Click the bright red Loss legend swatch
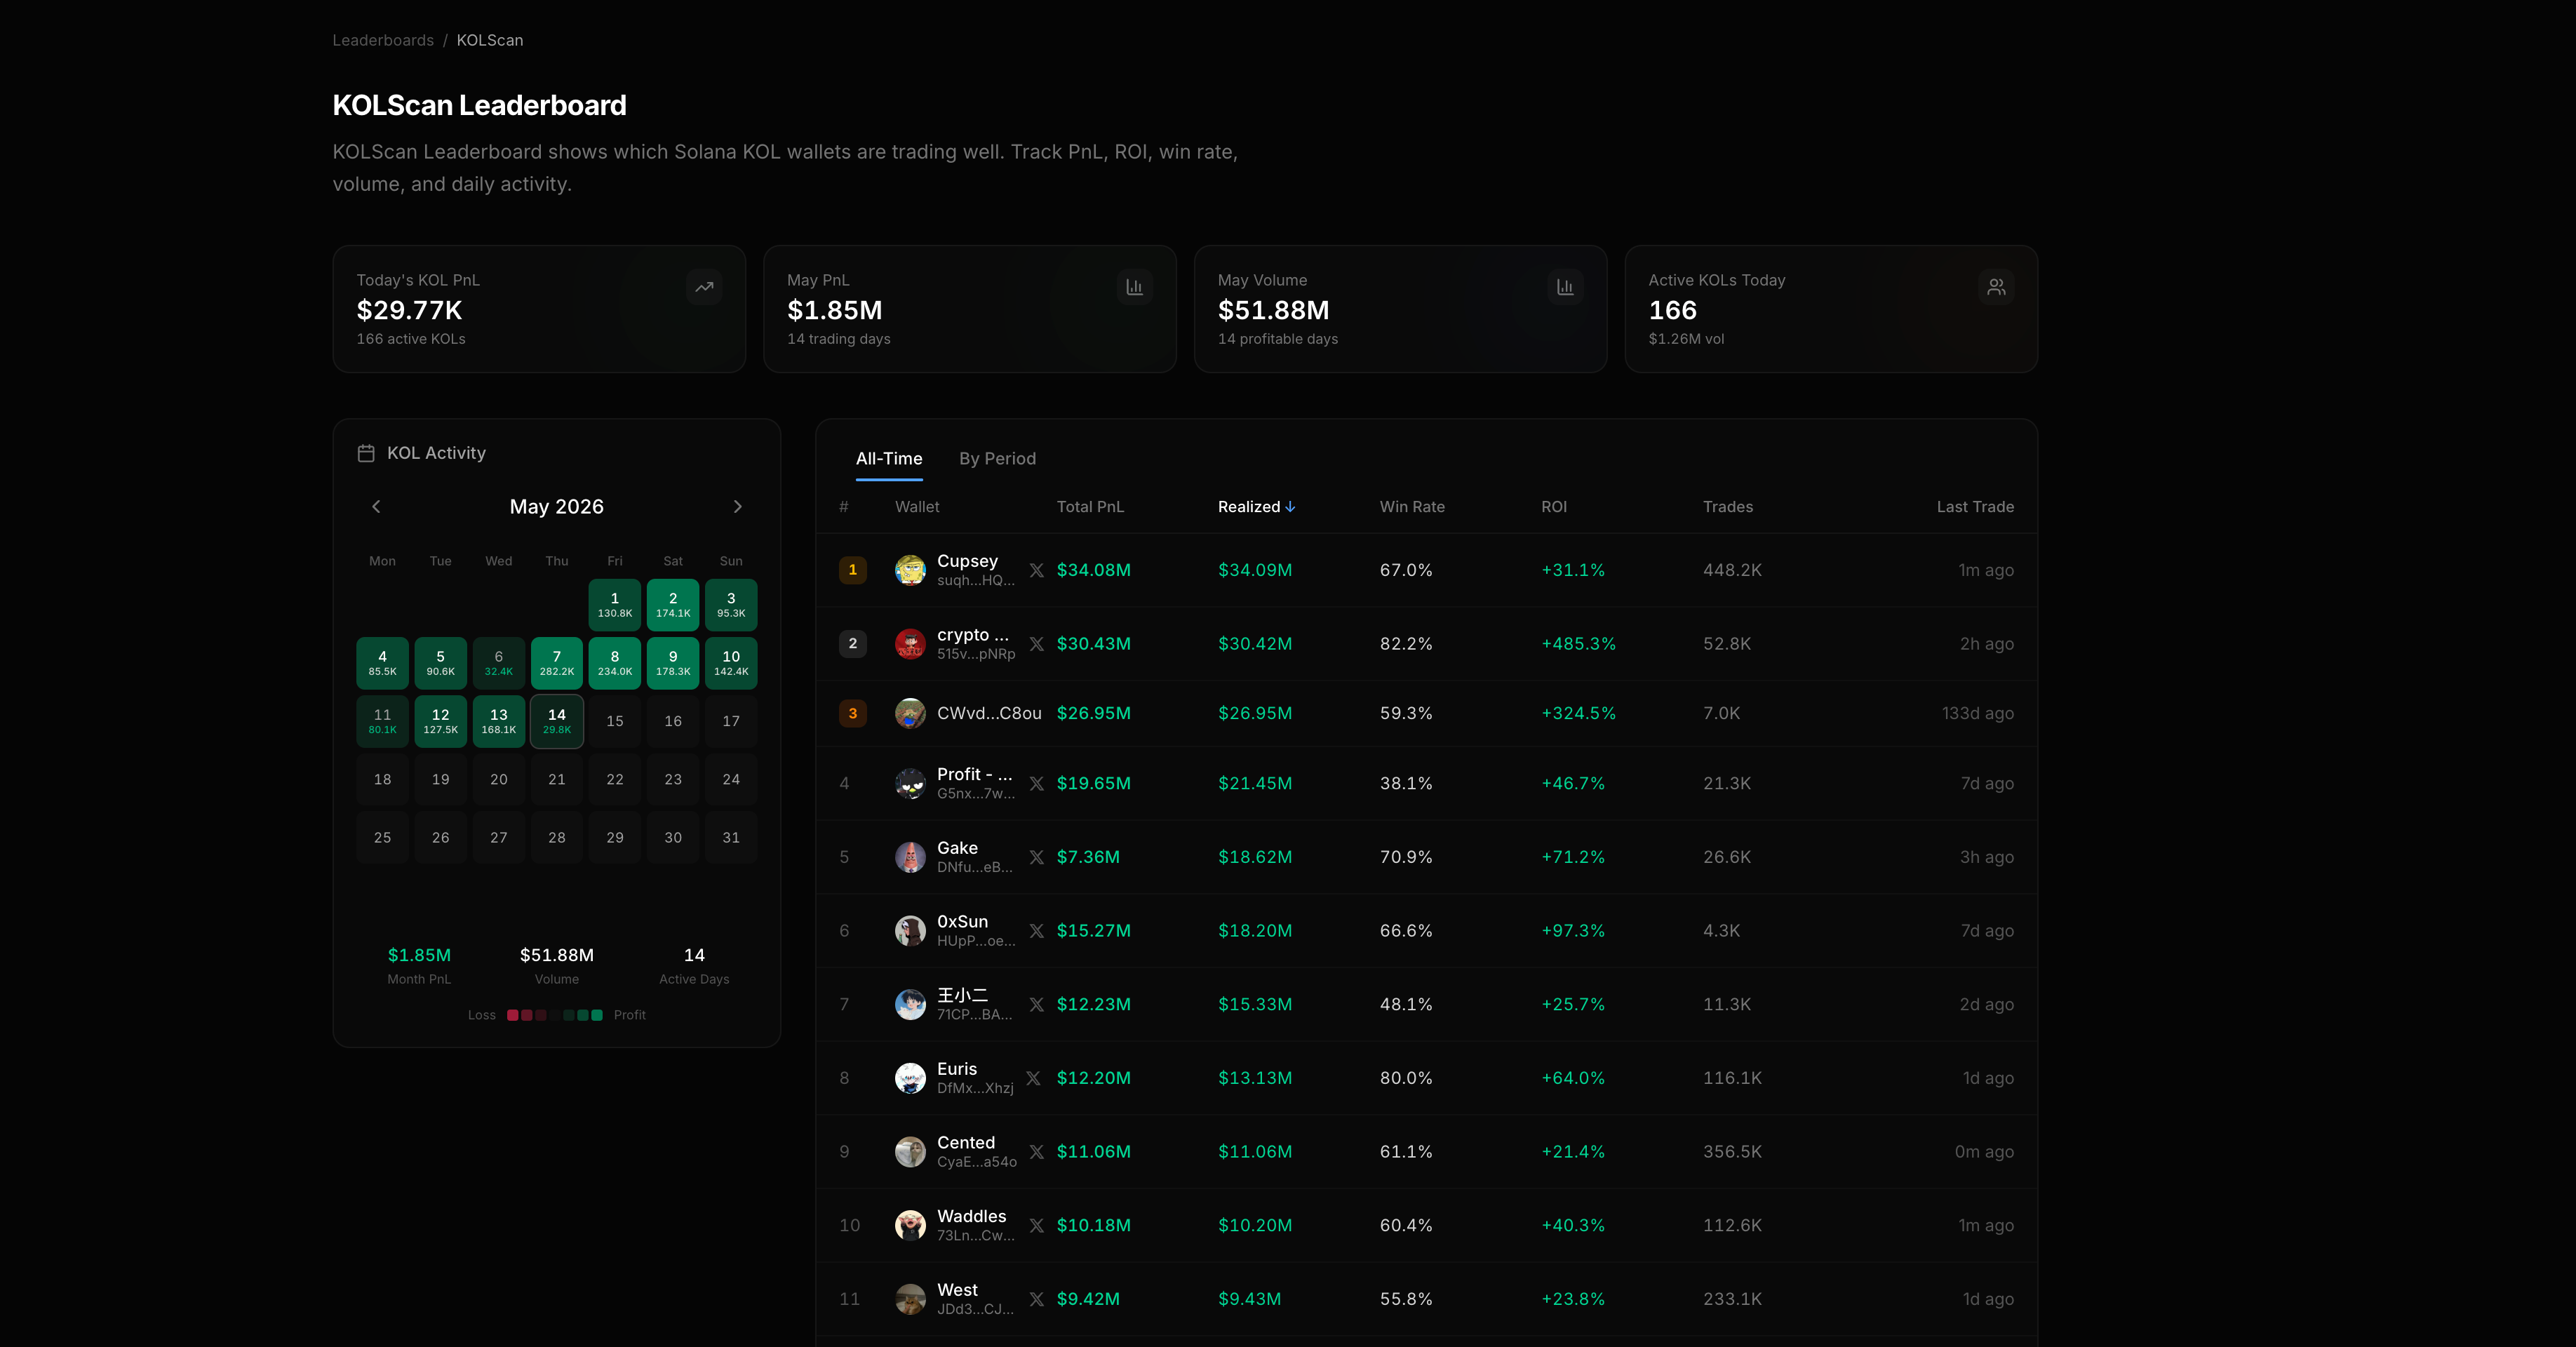The width and height of the screenshot is (2576, 1347). pos(513,1015)
